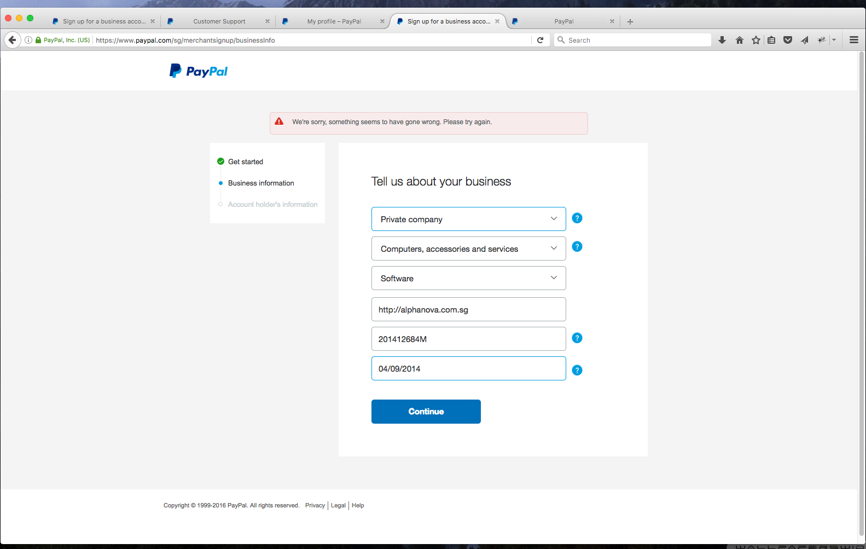Reload the page with refresh icon
The image size is (866, 549).
pyautogui.click(x=540, y=40)
